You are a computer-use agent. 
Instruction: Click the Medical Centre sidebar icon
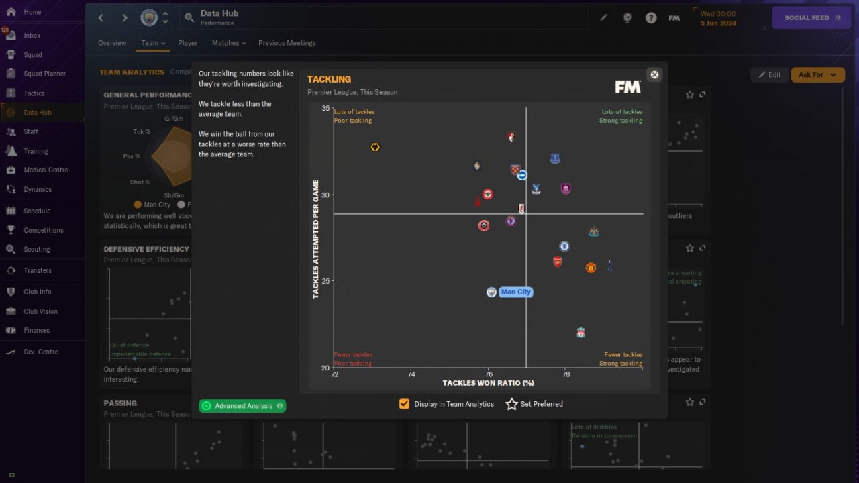11,170
